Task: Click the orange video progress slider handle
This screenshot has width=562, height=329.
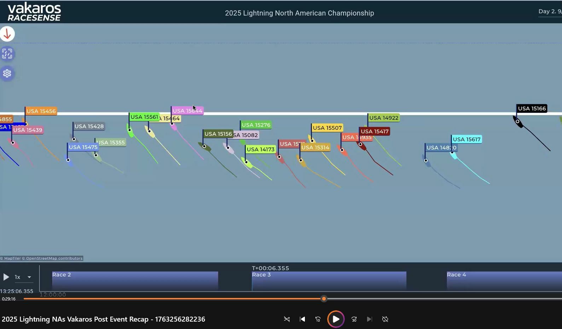Action: 324,299
